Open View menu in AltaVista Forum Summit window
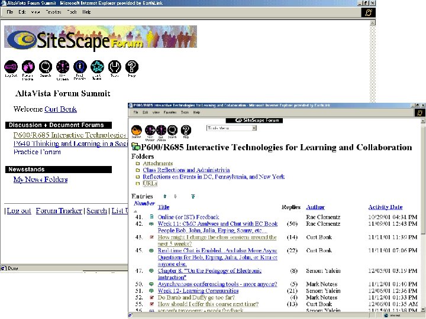This screenshot has width=426, height=319. 35,12
